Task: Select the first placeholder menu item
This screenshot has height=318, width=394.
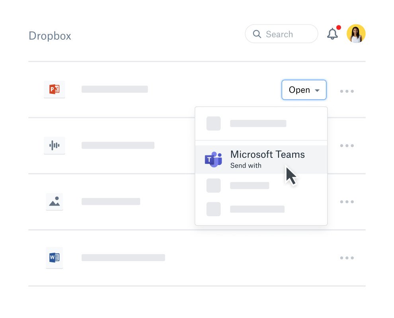Action: tap(258, 124)
